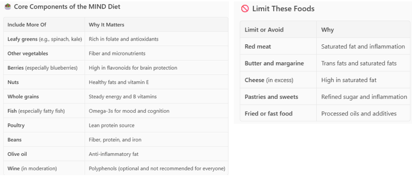The height and width of the screenshot is (180, 412).
Task: Click the Limit or Avoid column header
Action: 264,30
